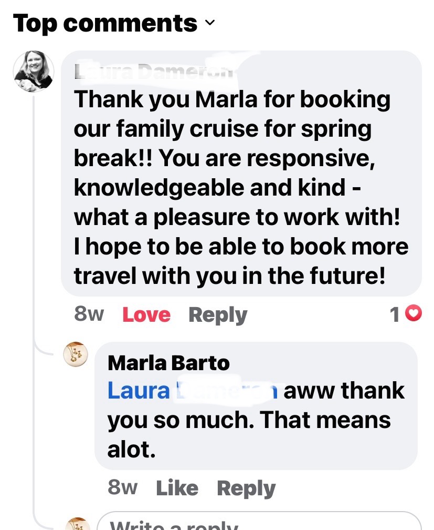Focus the Write a reply field
The image size is (434, 530).
coord(257,523)
